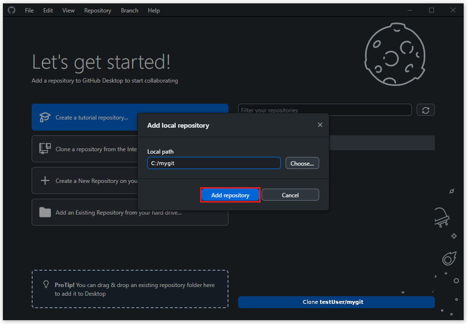Screen dimensions: 468x324
Task: Focus the Local path text field
Action: 214,163
